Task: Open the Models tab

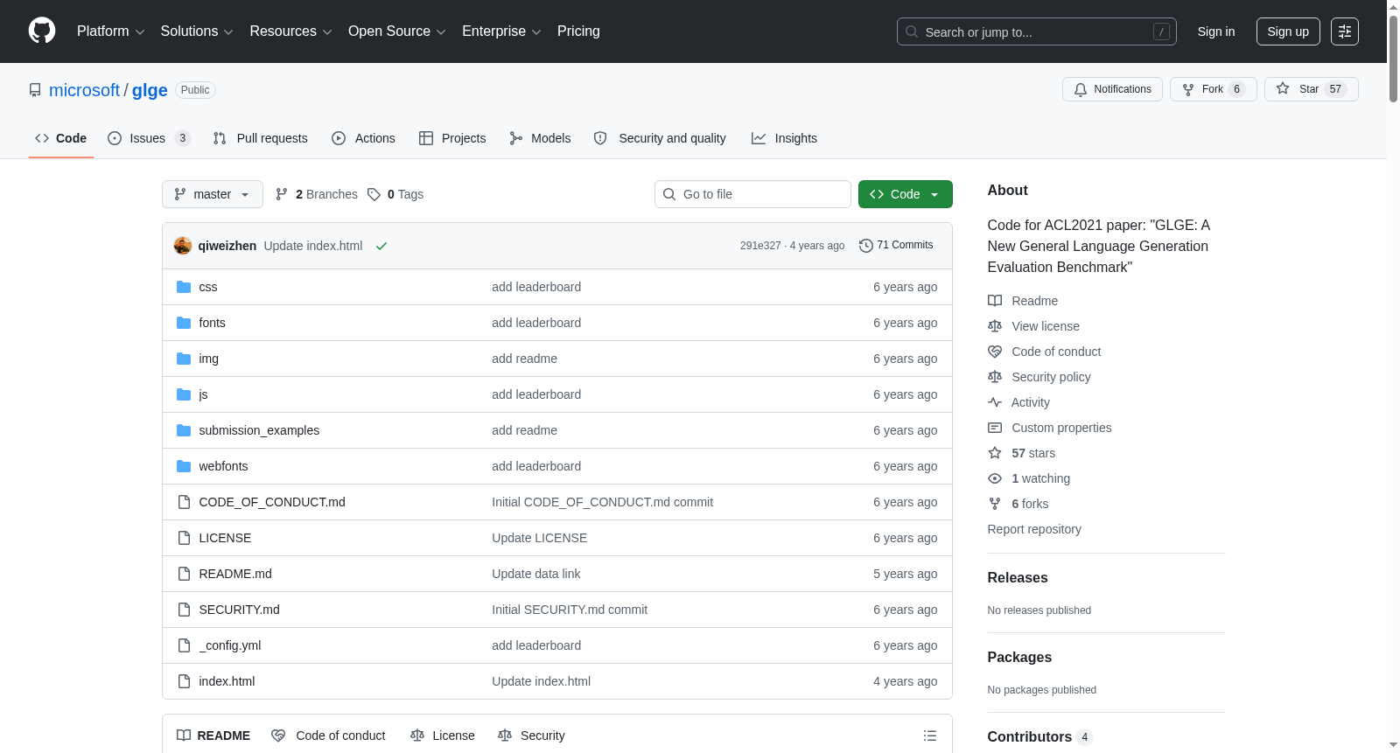Action: click(541, 138)
